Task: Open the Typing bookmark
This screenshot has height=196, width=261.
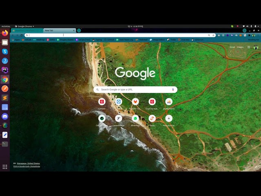Action: [x=97, y=40]
